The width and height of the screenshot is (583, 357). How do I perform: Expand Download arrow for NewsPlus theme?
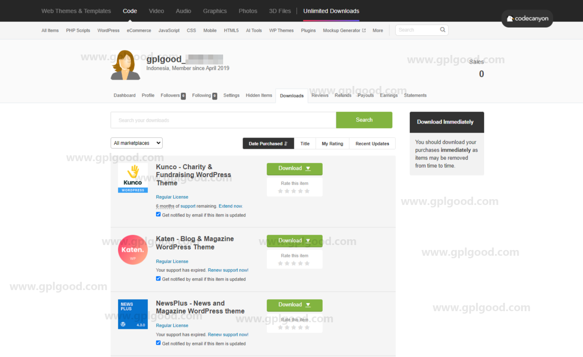tap(308, 305)
